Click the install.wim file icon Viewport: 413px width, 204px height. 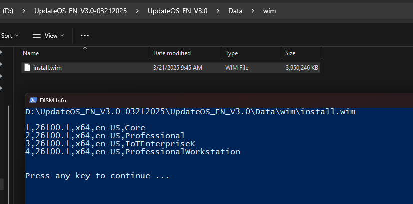pyautogui.click(x=27, y=68)
